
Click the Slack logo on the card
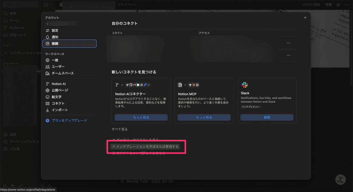pyautogui.click(x=245, y=85)
